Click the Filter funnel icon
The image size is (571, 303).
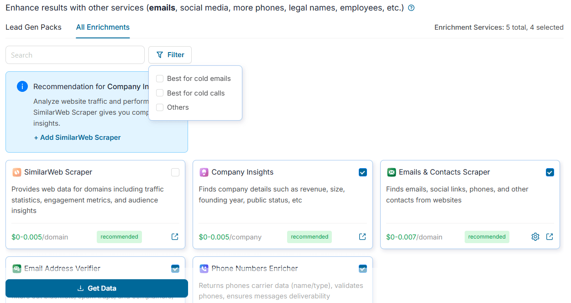(159, 55)
